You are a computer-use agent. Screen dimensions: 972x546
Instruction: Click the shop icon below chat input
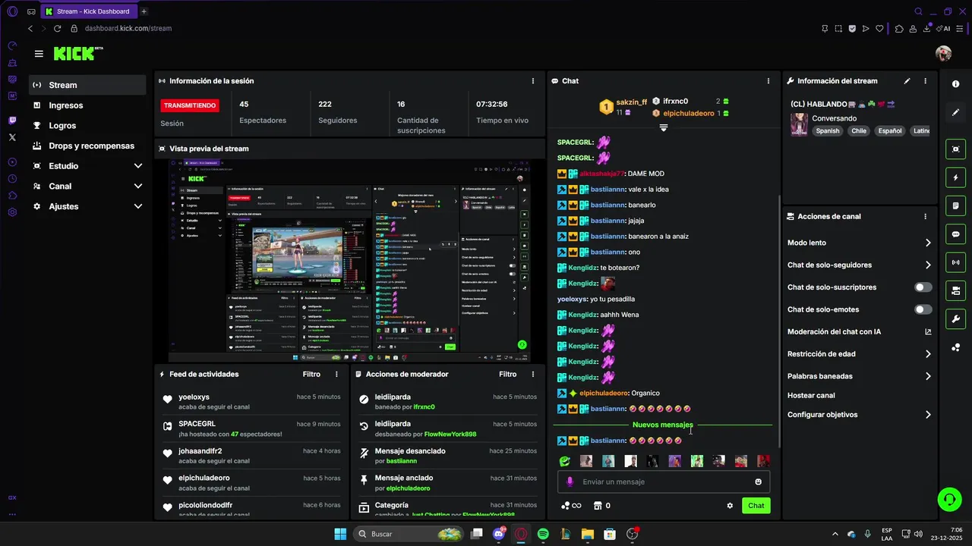(598, 506)
